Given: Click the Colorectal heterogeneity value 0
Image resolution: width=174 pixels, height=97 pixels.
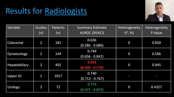Looking at the screenshot, I should (x=129, y=43).
